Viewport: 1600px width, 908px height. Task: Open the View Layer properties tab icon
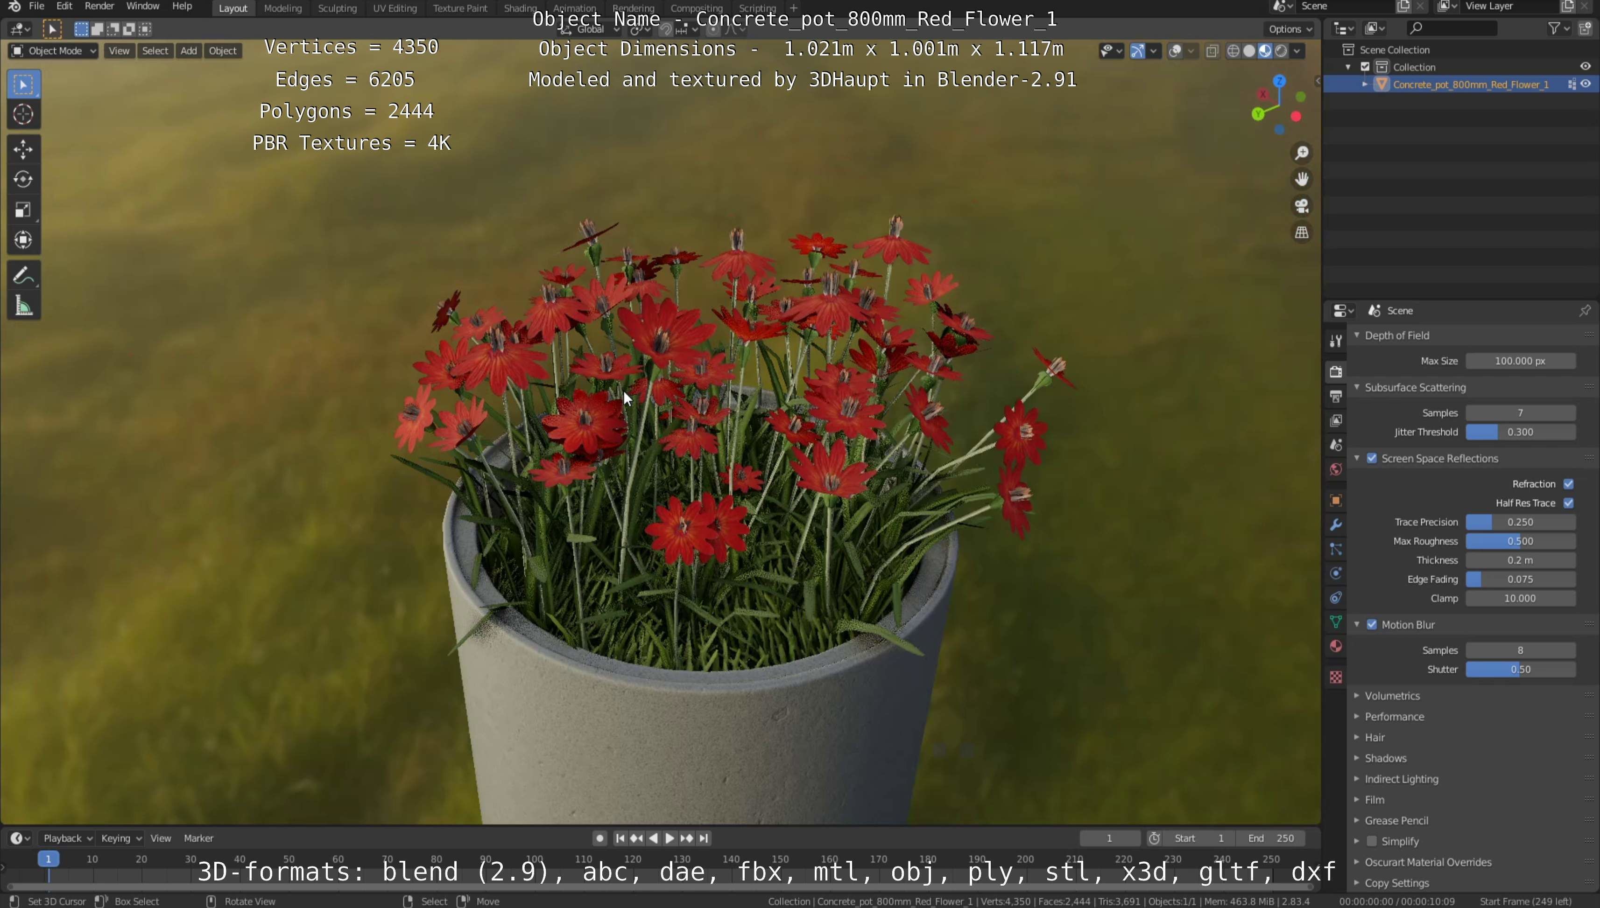(1335, 420)
